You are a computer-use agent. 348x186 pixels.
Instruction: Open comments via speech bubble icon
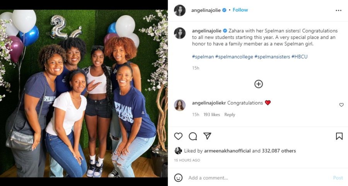193,136
